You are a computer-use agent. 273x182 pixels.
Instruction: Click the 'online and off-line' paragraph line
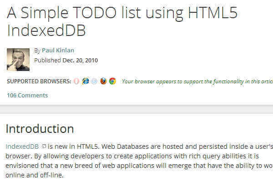35,175
